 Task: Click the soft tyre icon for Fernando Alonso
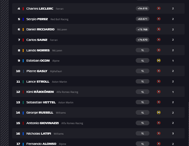(x=159, y=144)
